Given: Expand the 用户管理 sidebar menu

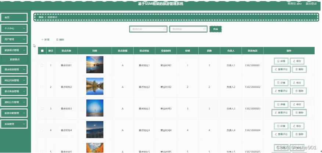Looking at the screenshot, I should [14, 39].
